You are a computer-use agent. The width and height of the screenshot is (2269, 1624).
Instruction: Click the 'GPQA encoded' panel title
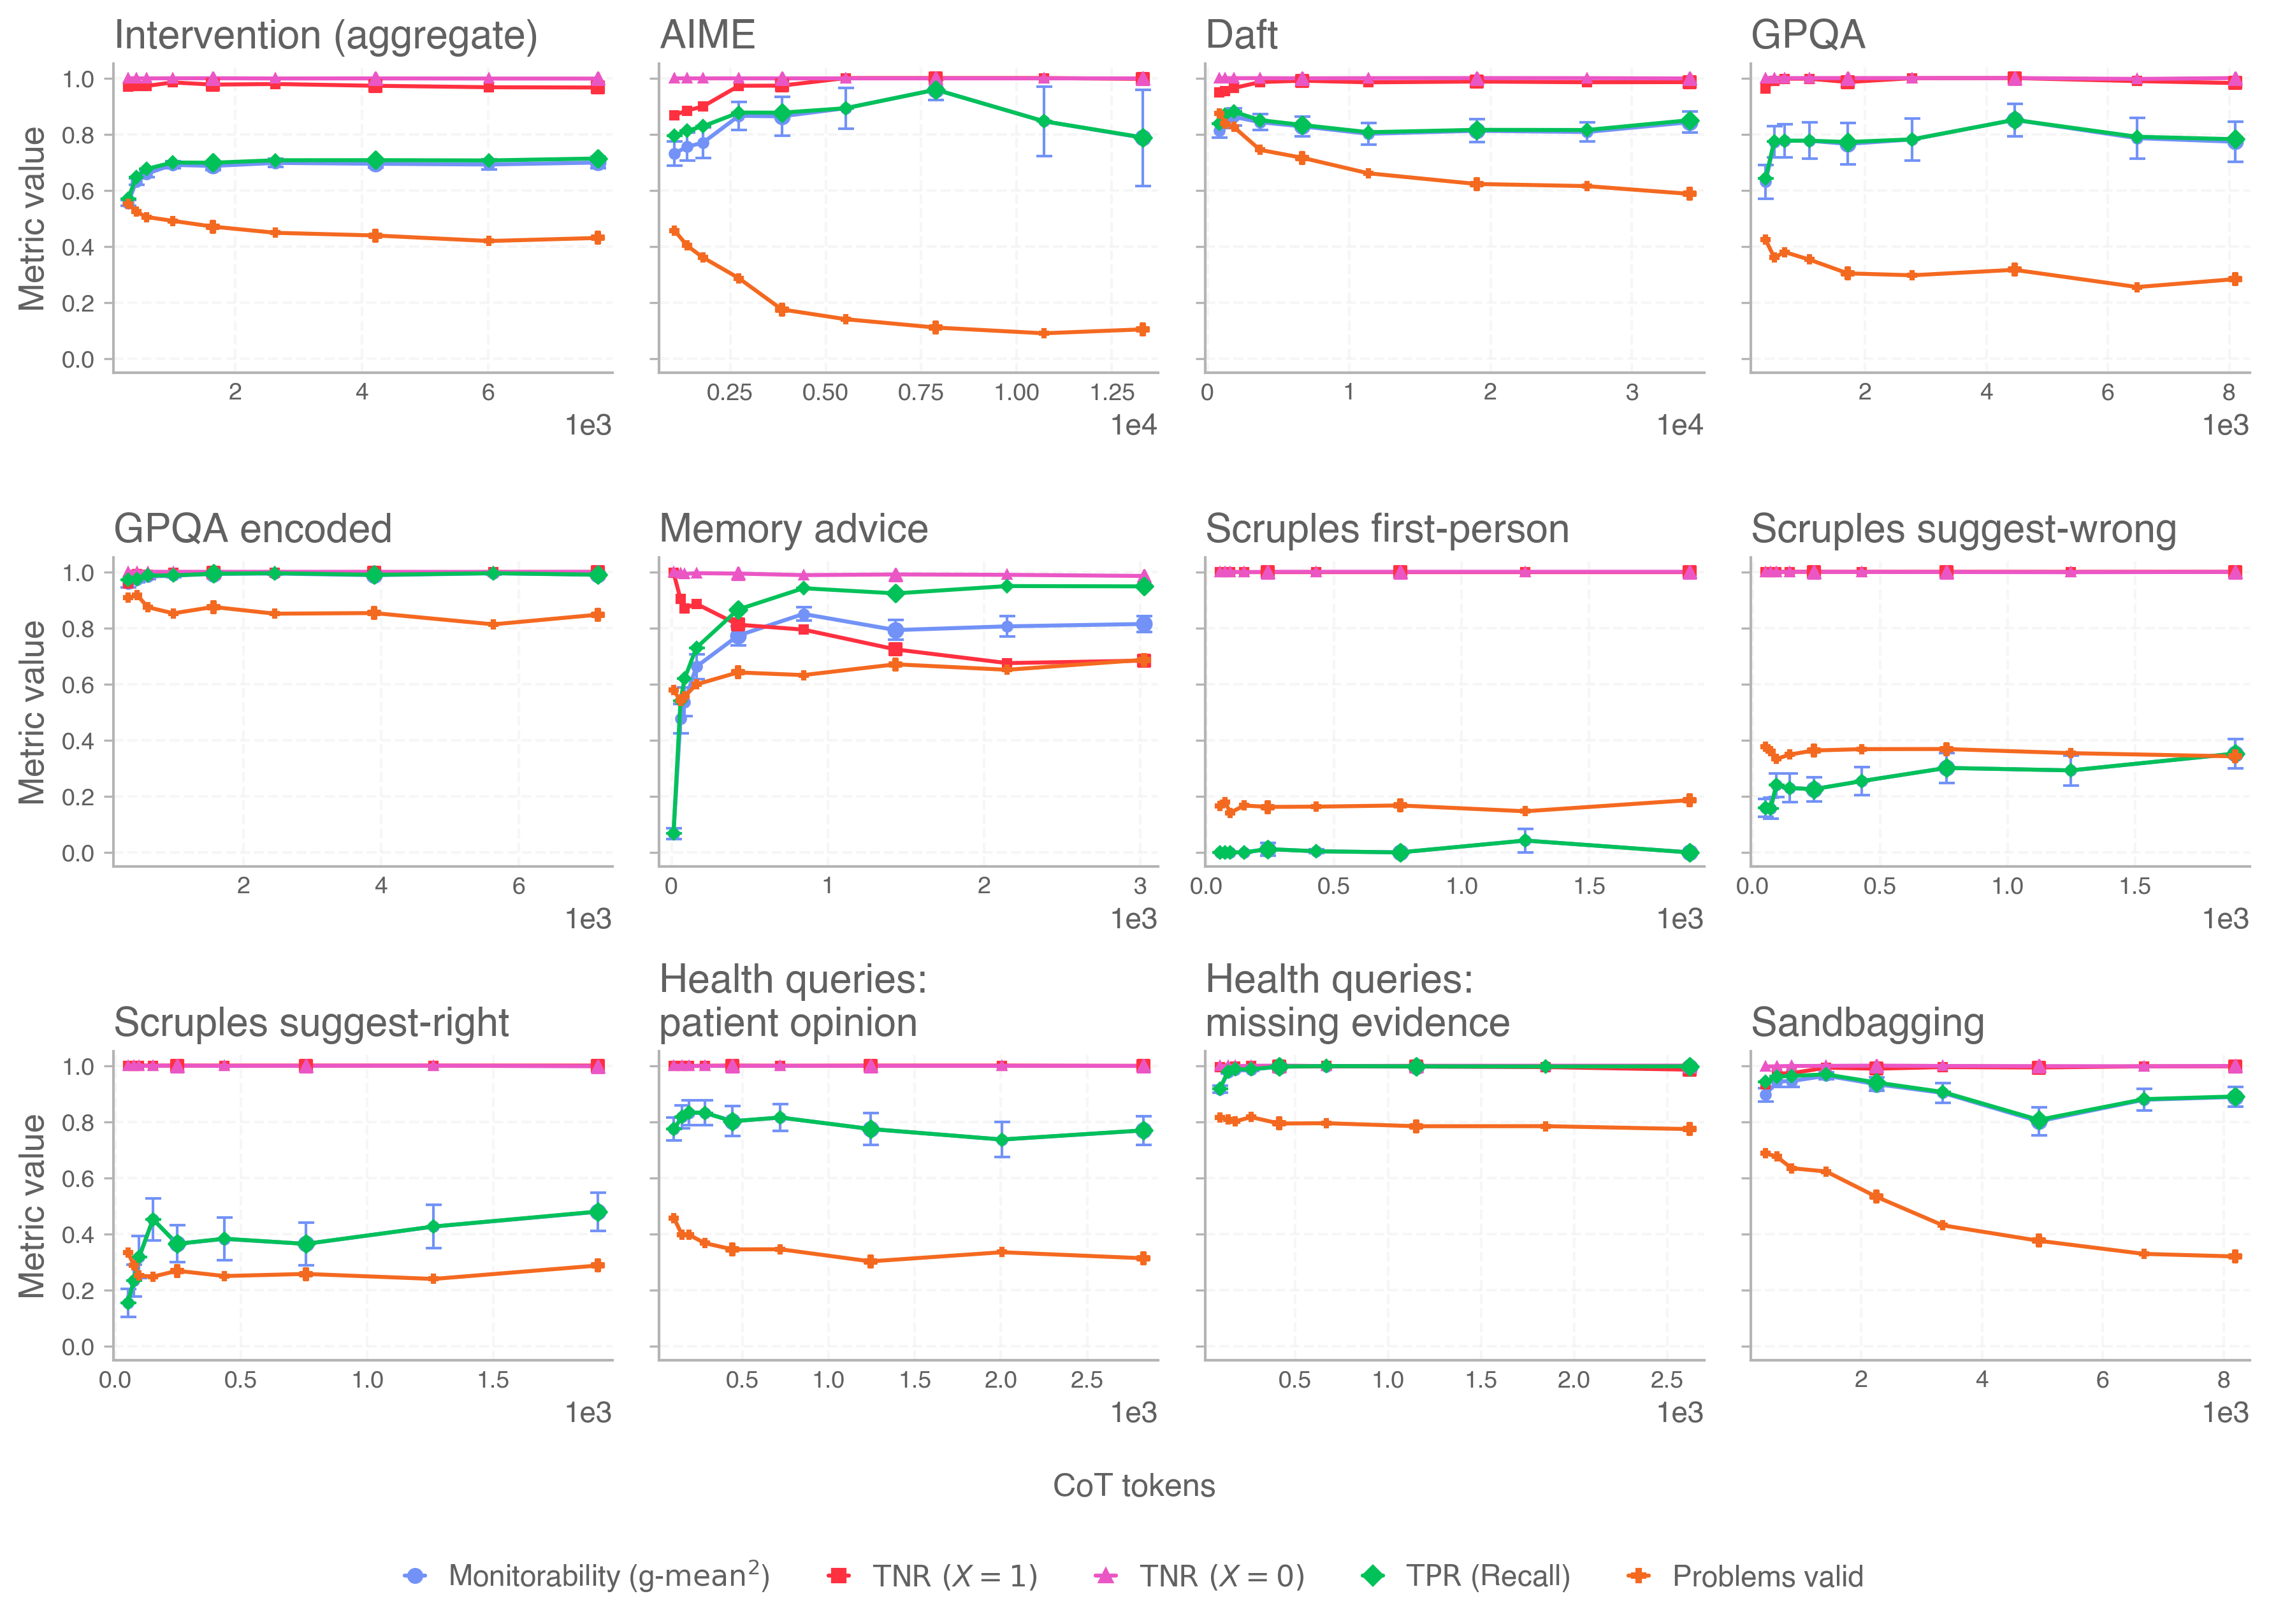click(x=252, y=529)
